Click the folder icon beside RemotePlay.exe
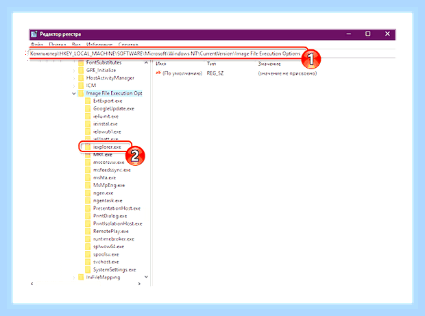This screenshot has width=425, height=316. (88, 232)
